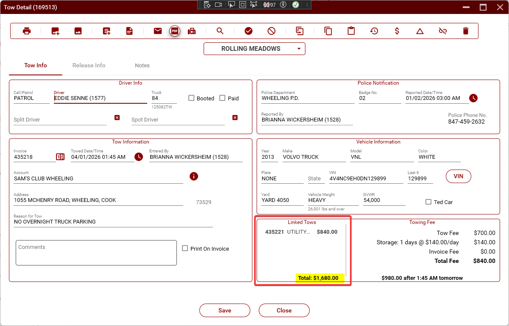Open the Rolling Meadows location dropdown
The image size is (509, 326).
tap(255, 49)
